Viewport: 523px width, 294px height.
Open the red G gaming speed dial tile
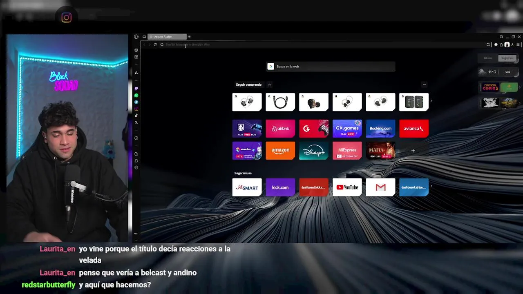[314, 129]
